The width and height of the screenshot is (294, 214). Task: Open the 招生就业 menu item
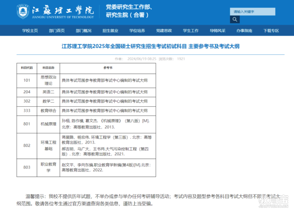click(111, 31)
